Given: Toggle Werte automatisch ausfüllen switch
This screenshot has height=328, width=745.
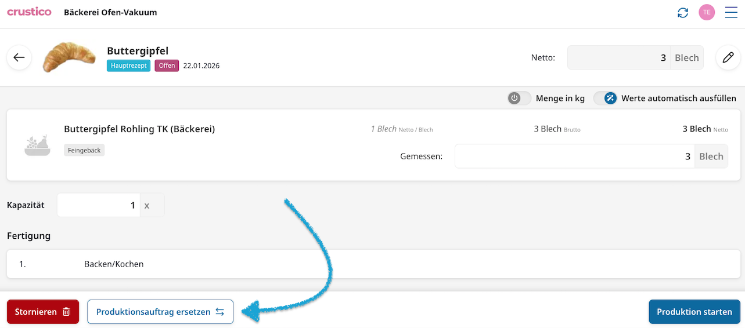Looking at the screenshot, I should pyautogui.click(x=604, y=98).
